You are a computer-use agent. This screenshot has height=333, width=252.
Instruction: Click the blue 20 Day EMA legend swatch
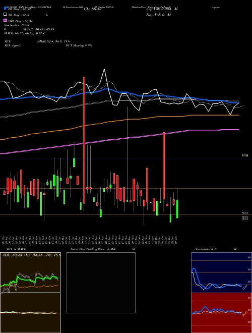click(5, 9)
